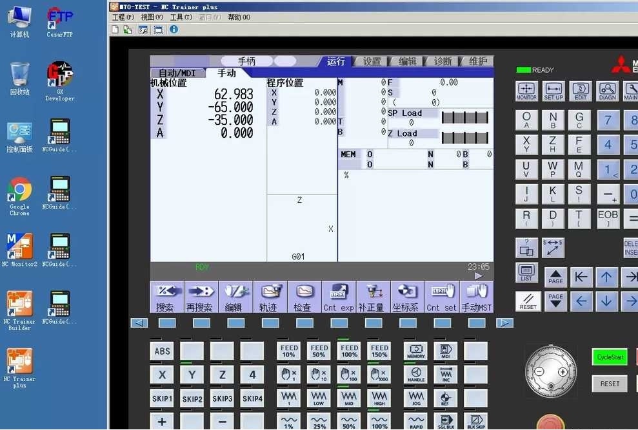
Task: Open the 视图(V) menu
Action: (152, 17)
